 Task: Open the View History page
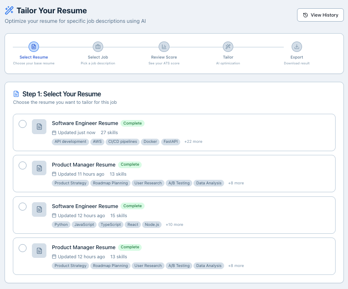coord(320,15)
